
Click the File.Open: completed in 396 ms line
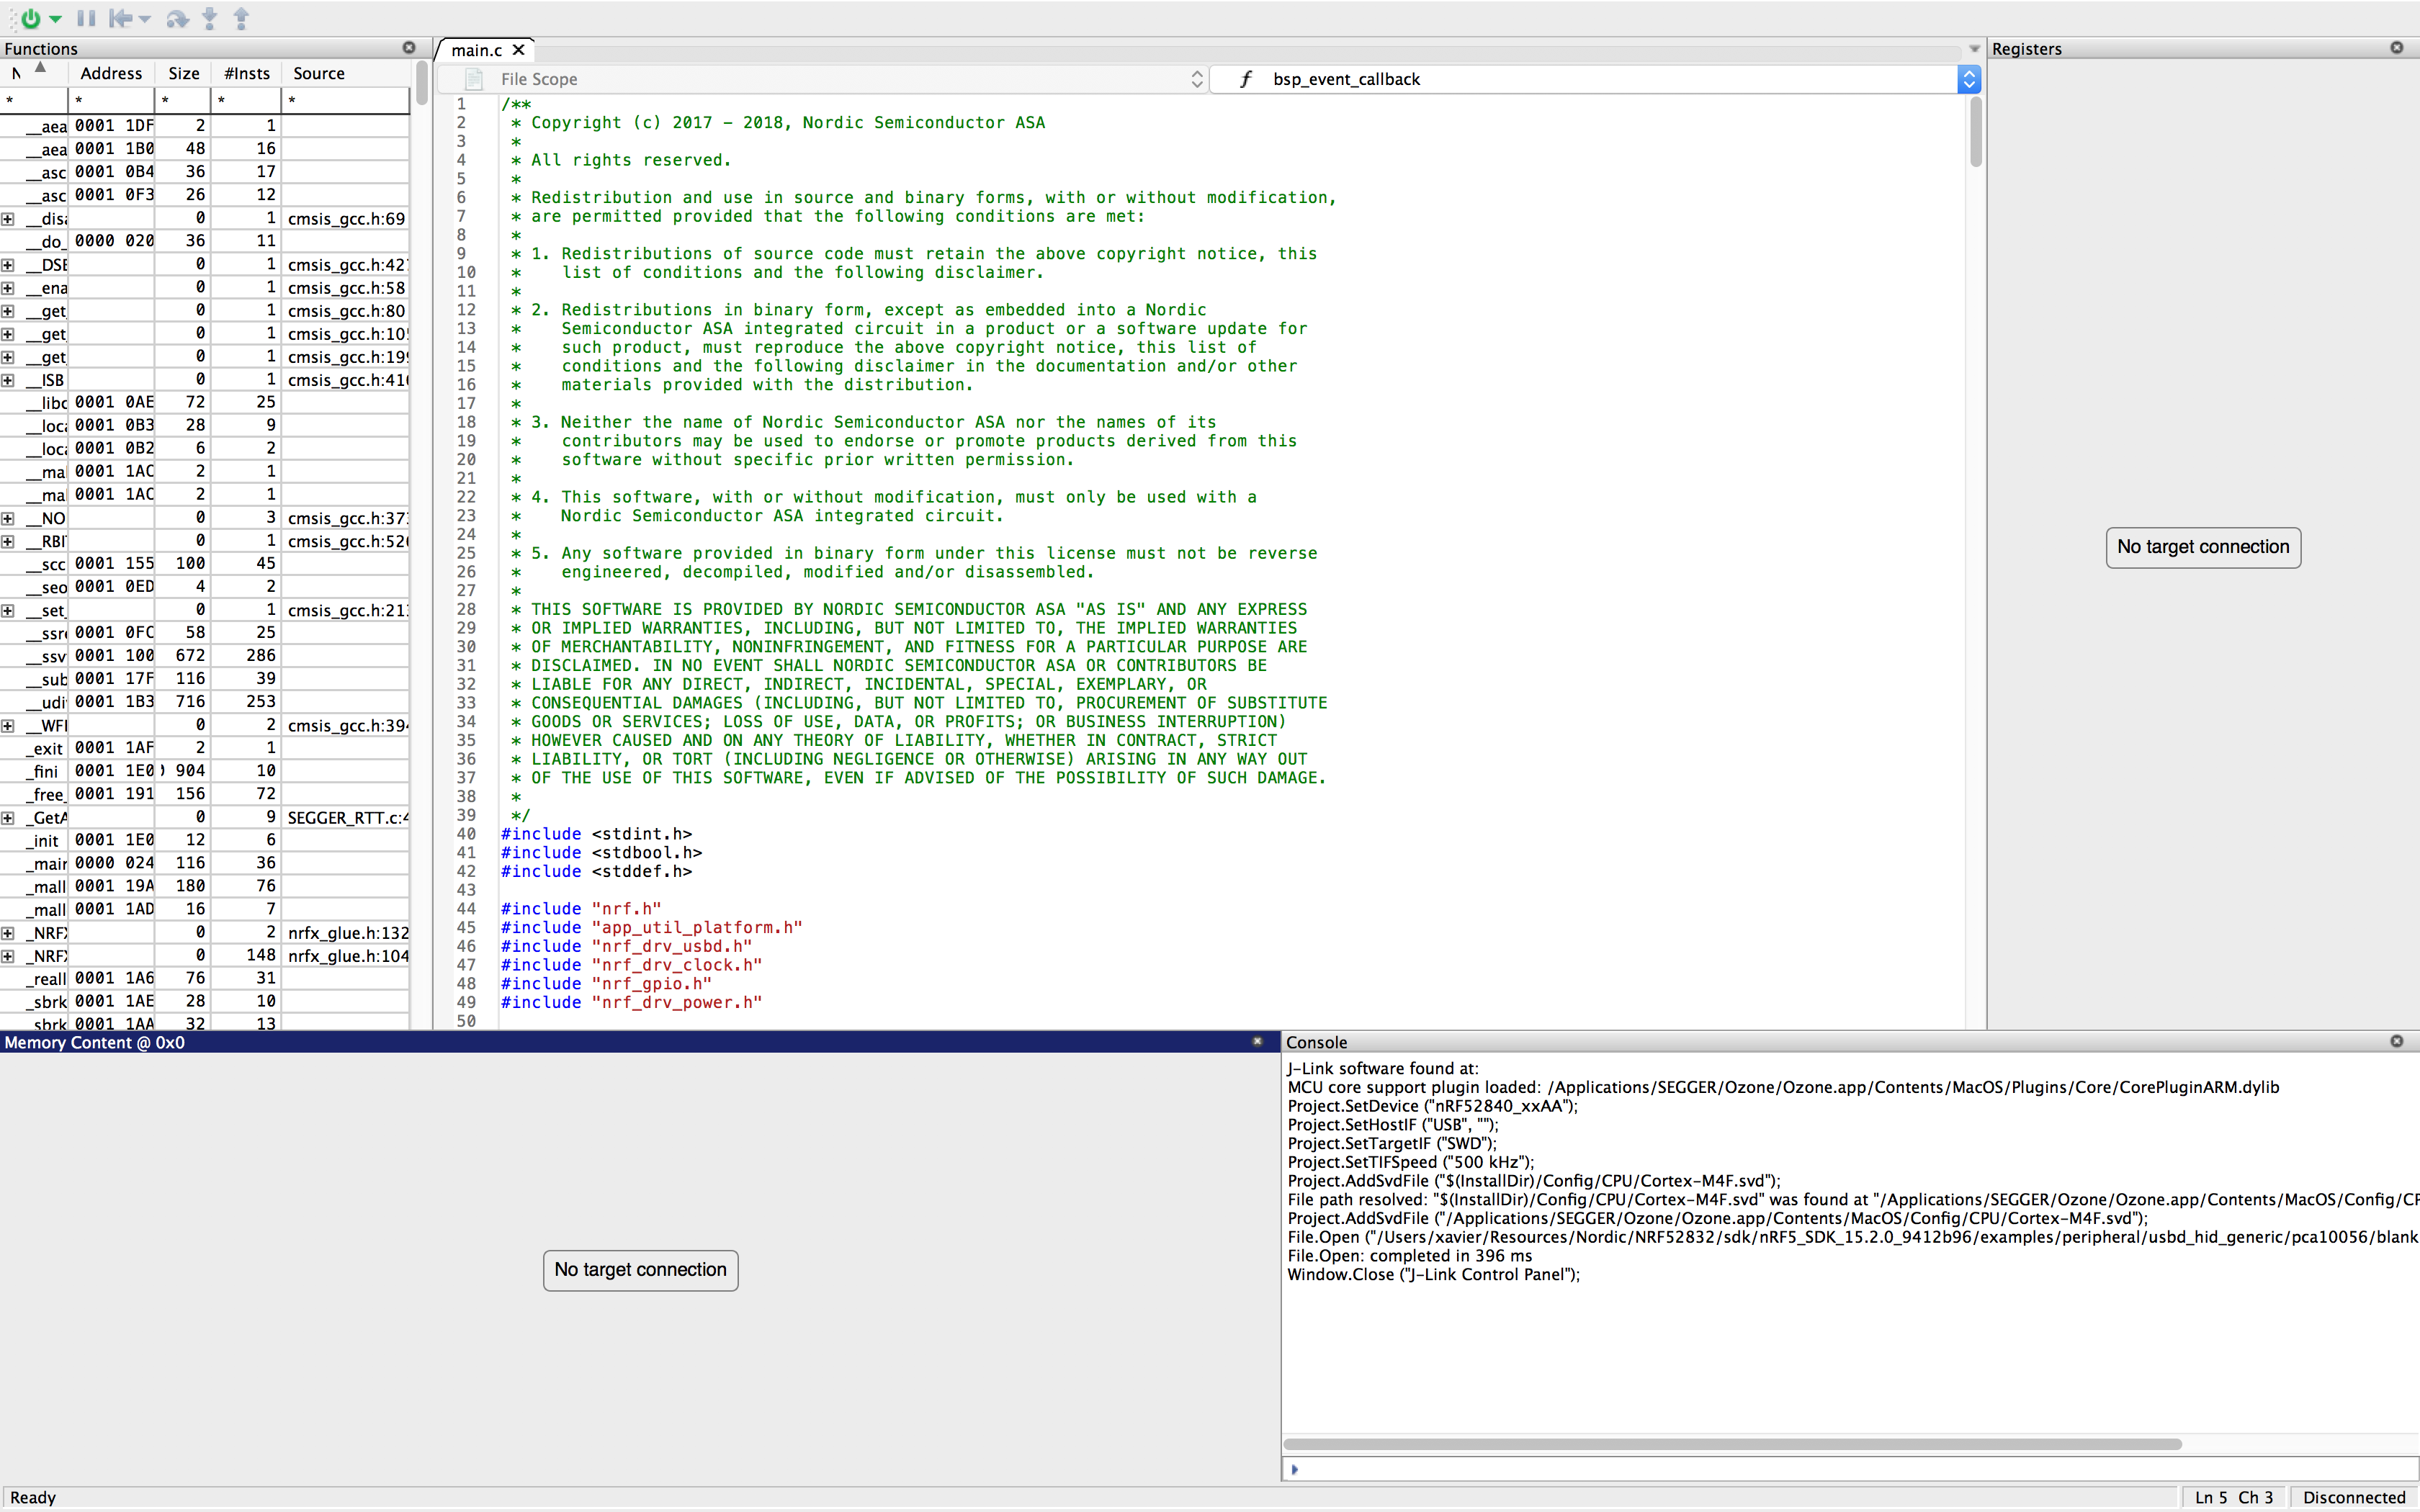1409,1256
